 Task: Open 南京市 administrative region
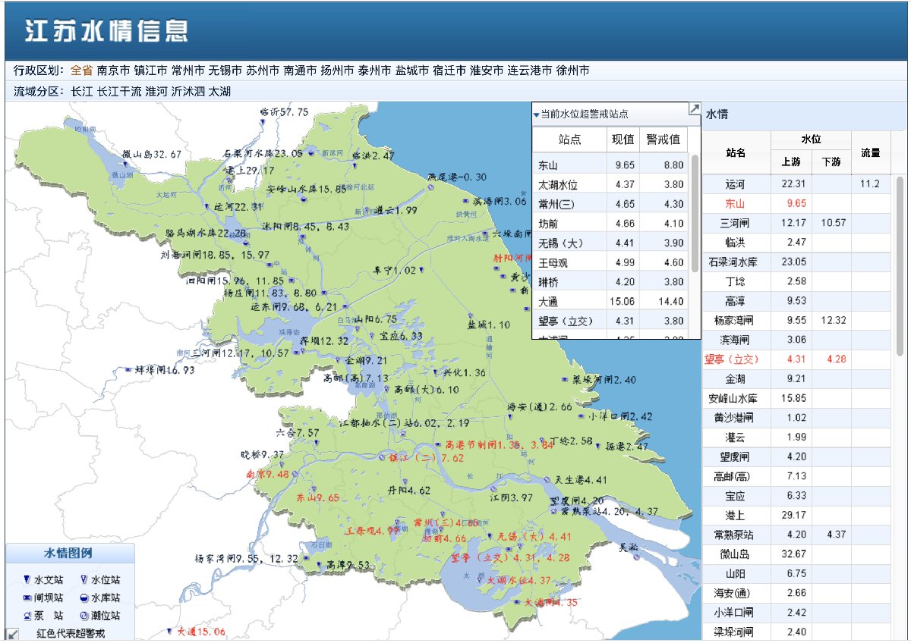pos(113,71)
